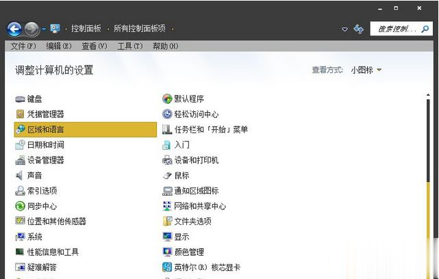Click the 网络和共享中心 icon
439x279 pixels.
[x=167, y=206]
